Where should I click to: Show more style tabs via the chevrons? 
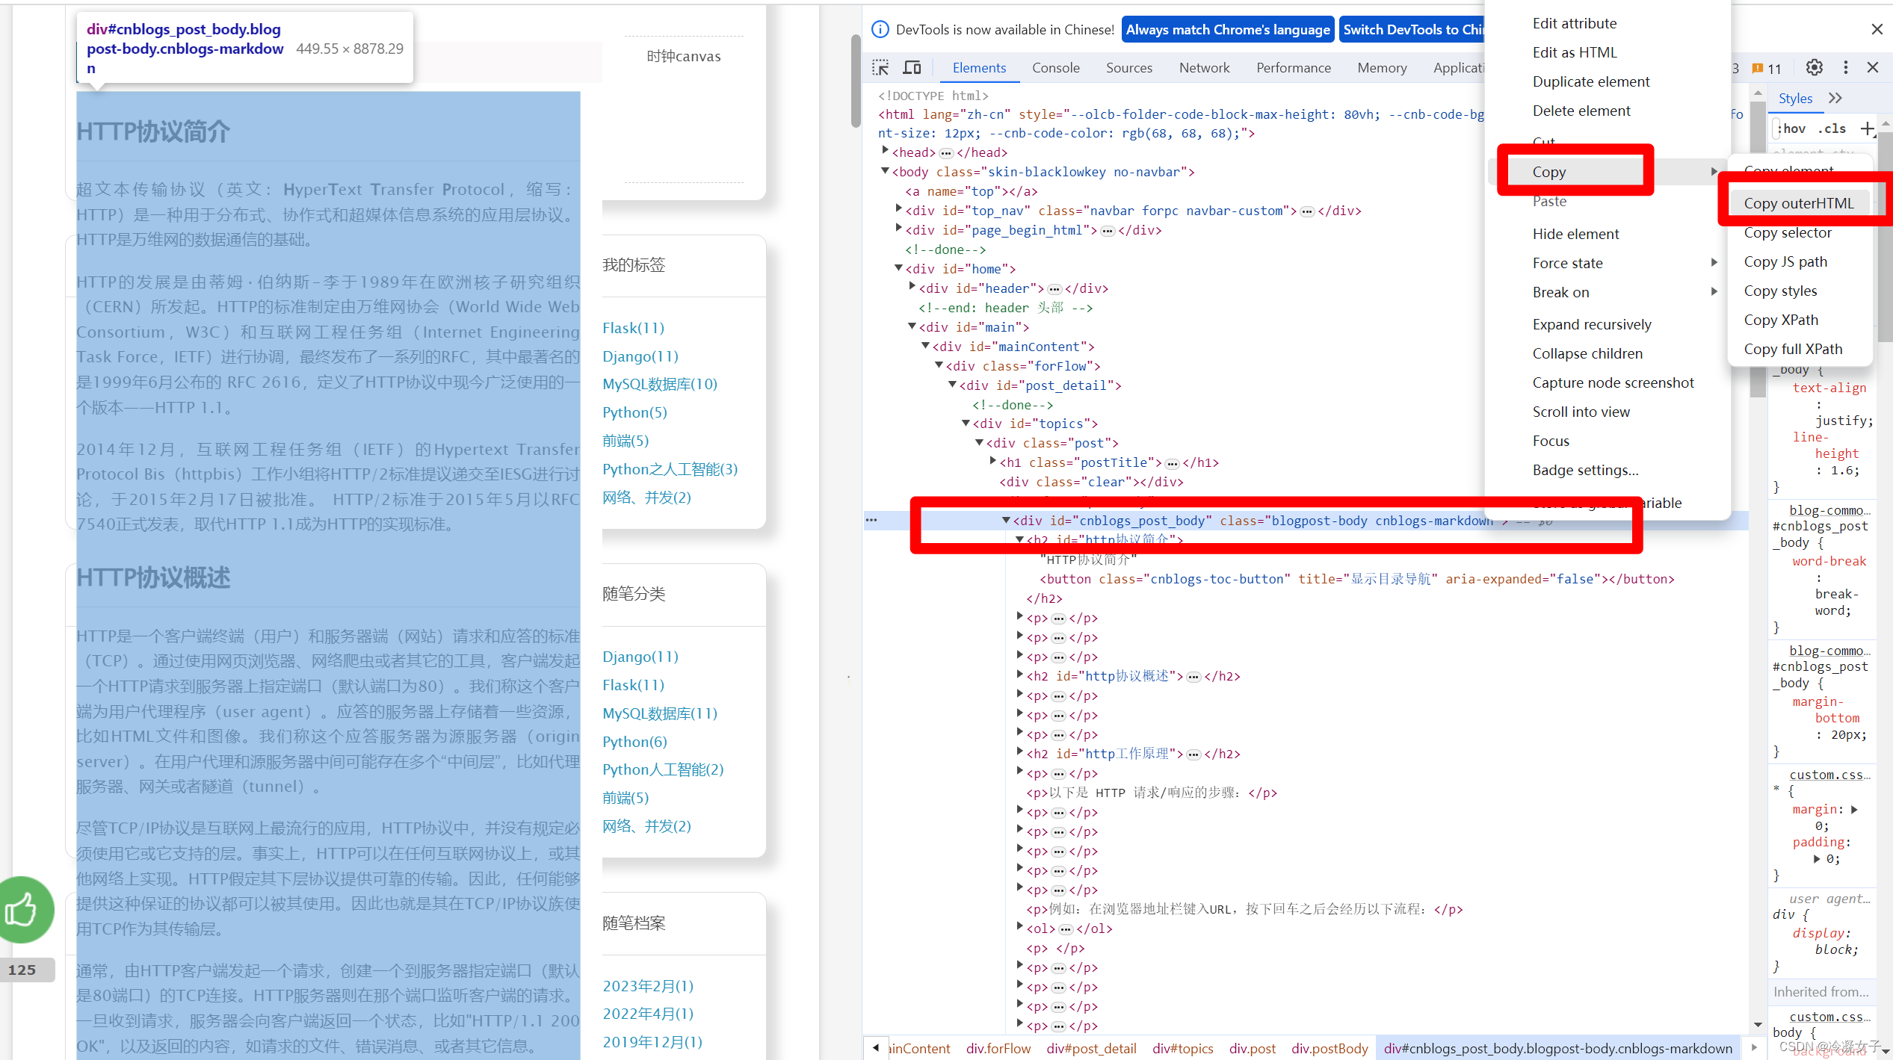coord(1835,99)
